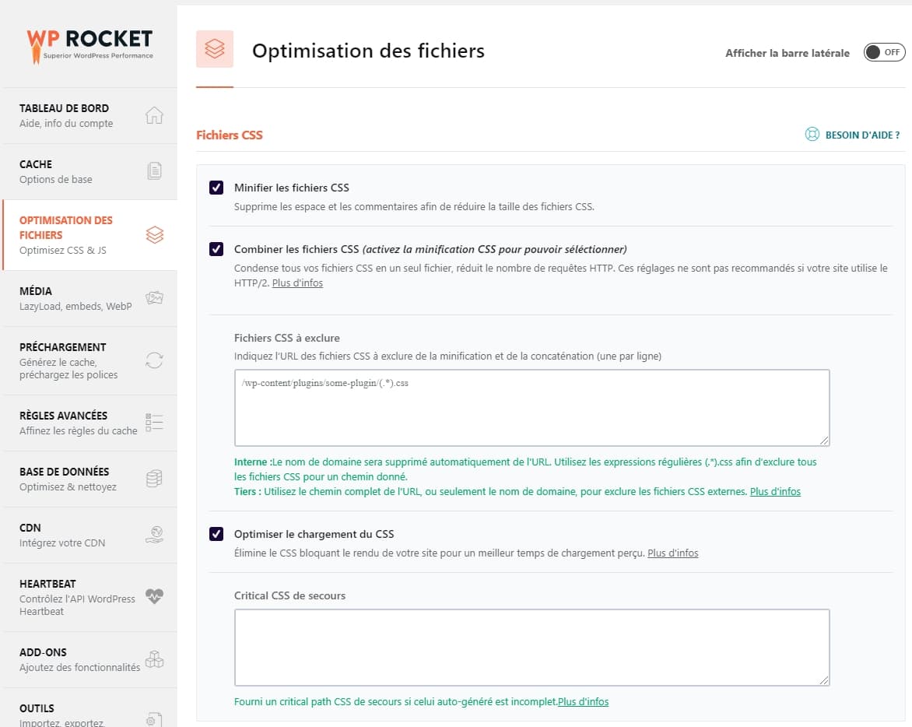The height and width of the screenshot is (727, 912).
Task: Click the layers icon beside Optimisation des fichiers
Action: tap(154, 235)
